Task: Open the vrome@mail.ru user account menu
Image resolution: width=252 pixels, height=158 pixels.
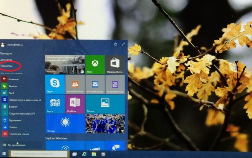Action: tap(12, 45)
